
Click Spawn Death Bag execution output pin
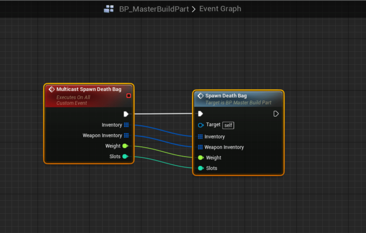[x=276, y=114]
